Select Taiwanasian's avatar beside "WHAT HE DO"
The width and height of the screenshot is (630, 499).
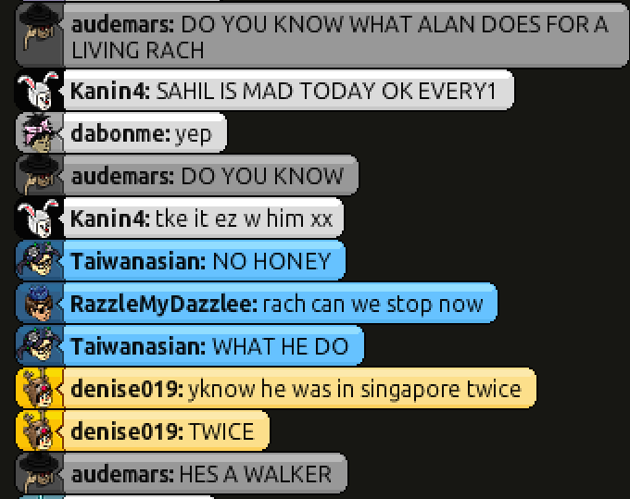39,345
